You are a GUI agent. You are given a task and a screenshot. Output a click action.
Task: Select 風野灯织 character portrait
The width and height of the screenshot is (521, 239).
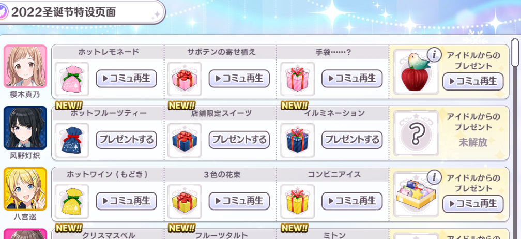click(25, 128)
